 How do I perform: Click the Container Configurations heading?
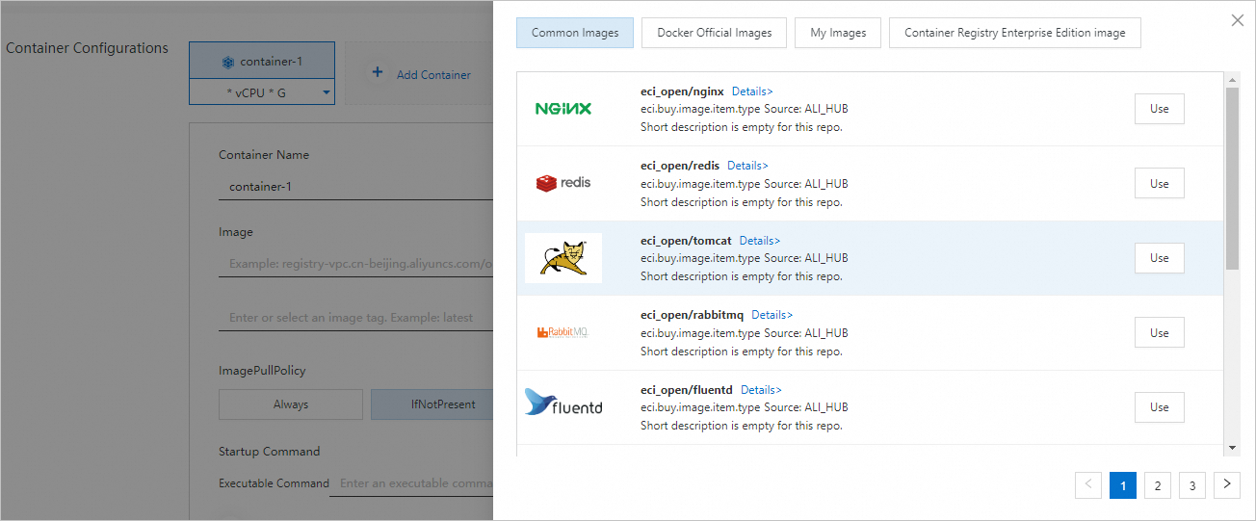coord(87,48)
